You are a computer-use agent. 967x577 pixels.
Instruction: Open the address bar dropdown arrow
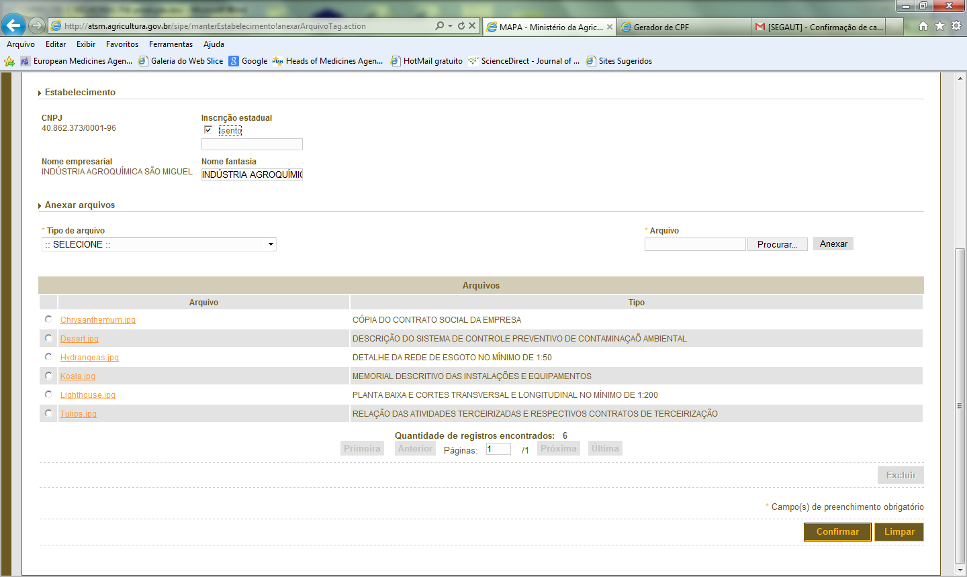point(450,26)
